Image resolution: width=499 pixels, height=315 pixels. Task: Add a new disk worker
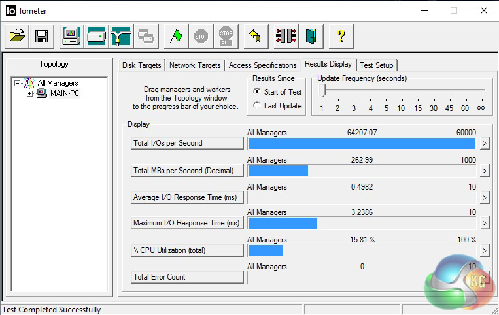[96, 36]
